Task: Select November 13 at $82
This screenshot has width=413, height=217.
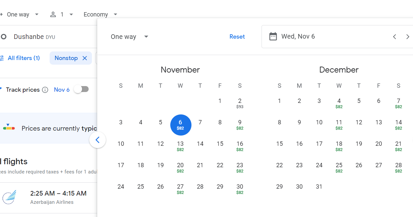Action: [x=180, y=146]
